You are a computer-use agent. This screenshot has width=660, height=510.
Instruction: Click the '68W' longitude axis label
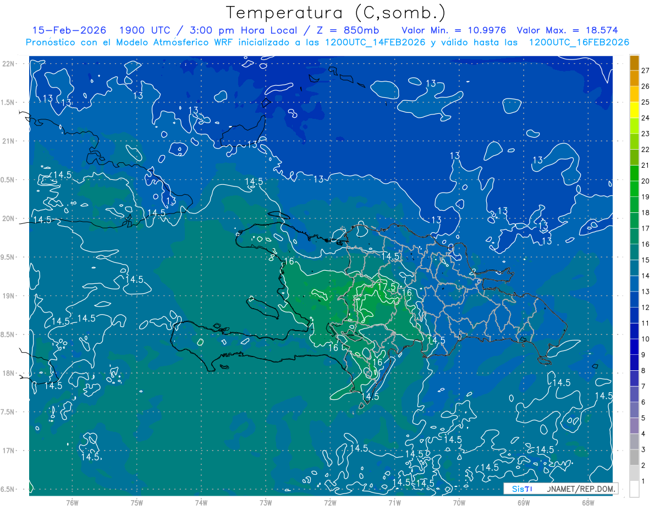coord(588,502)
